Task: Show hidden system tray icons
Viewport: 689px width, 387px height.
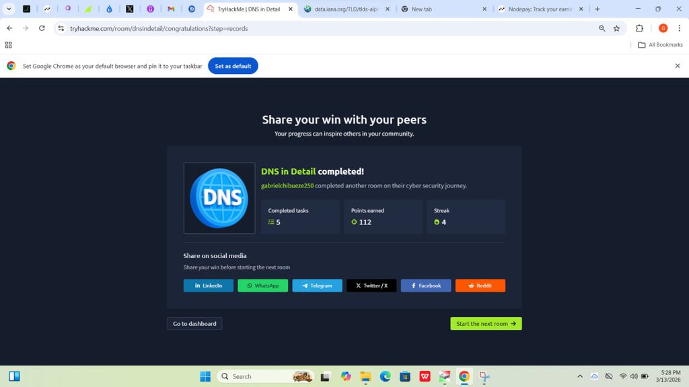Action: pos(580,376)
